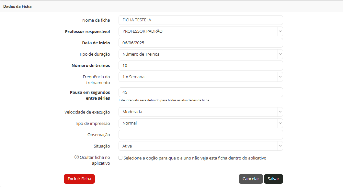This screenshot has width=343, height=187.
Task: Open the Velocidade de execução dropdown
Action: click(x=200, y=112)
